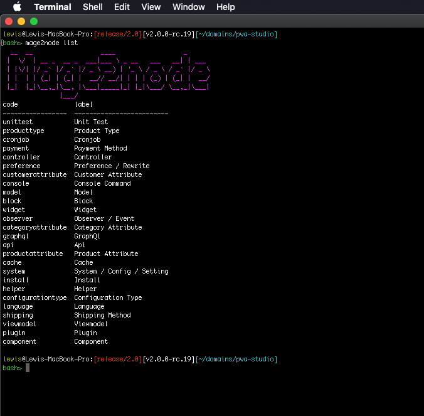
Task: Click the 'preference' code entry
Action: tap(21, 166)
